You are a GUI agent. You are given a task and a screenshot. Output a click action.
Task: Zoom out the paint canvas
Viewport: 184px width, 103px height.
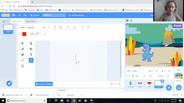pos(112,84)
